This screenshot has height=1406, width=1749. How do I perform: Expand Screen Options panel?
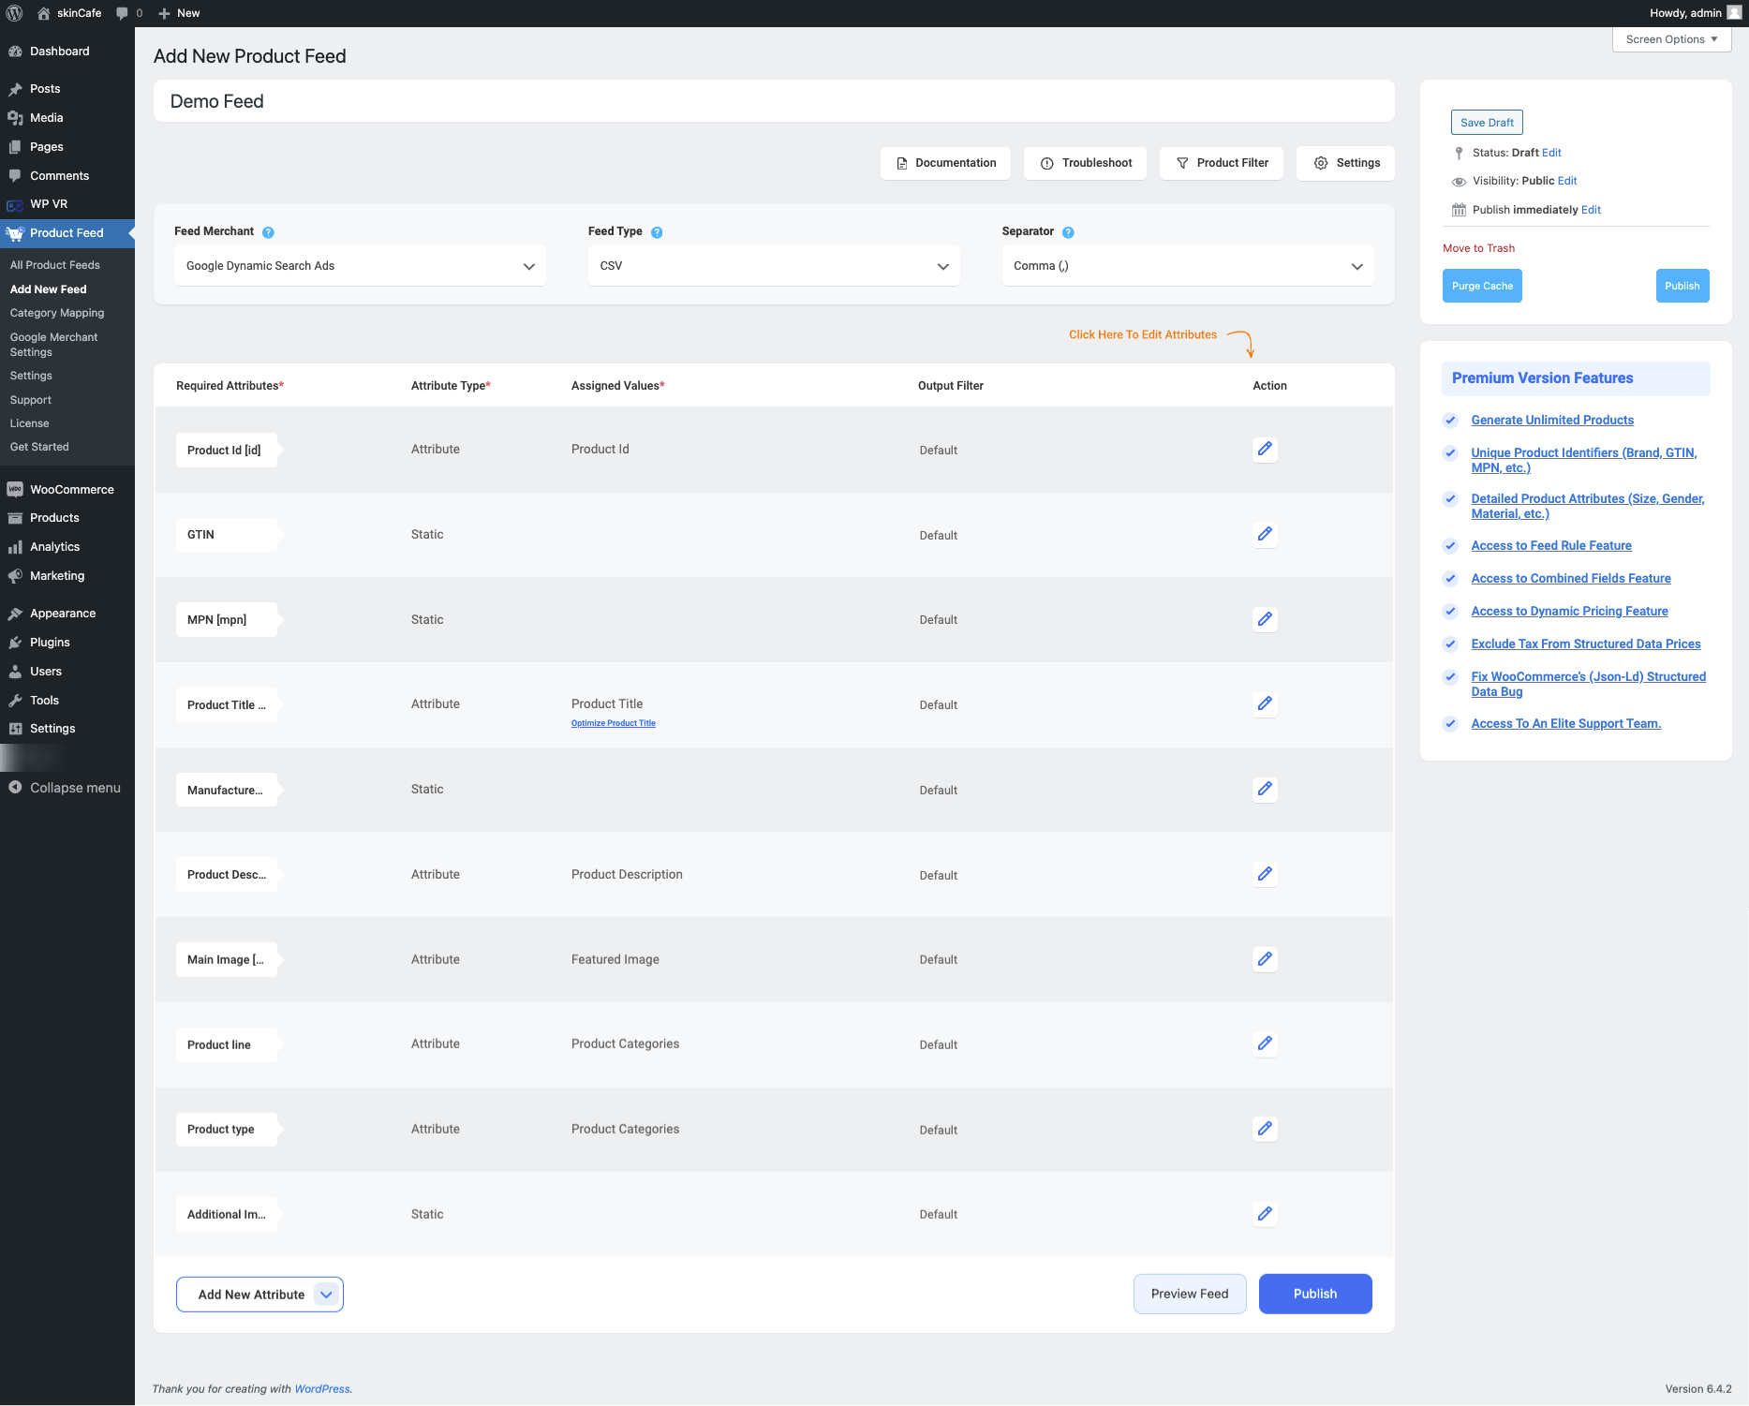coord(1671,39)
